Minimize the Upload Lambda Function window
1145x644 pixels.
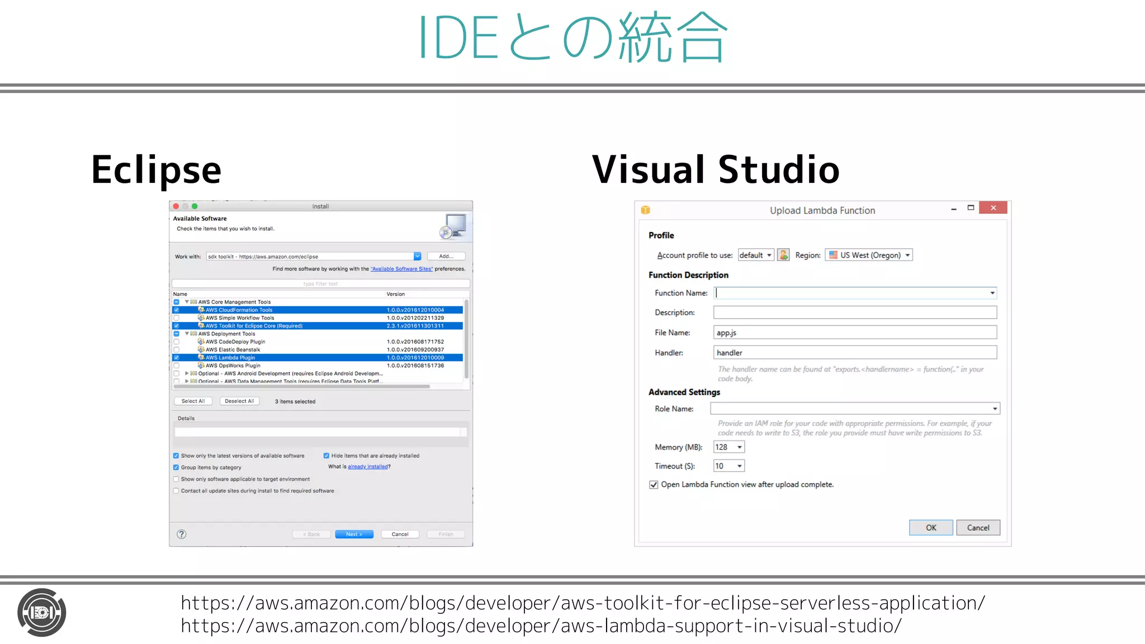pos(954,209)
